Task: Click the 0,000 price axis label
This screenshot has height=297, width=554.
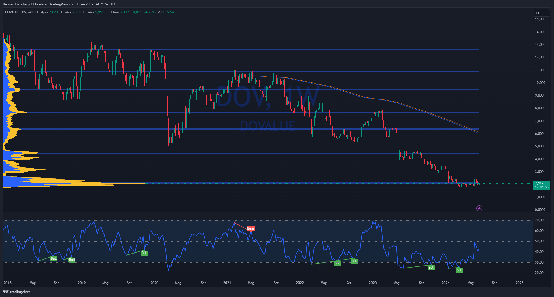Action: (540, 210)
